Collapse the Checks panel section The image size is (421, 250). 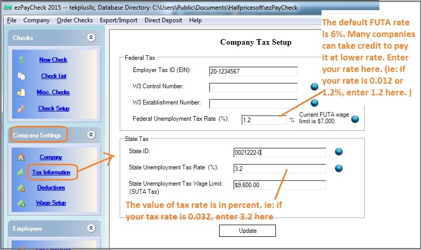point(91,38)
